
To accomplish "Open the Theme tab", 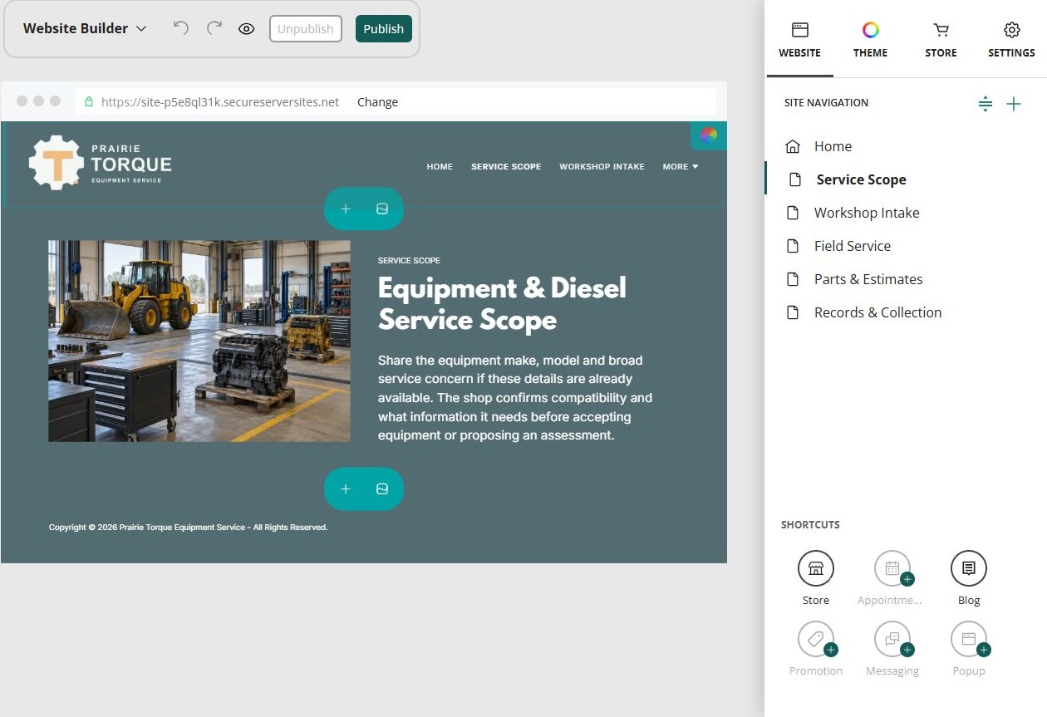I will [x=870, y=40].
